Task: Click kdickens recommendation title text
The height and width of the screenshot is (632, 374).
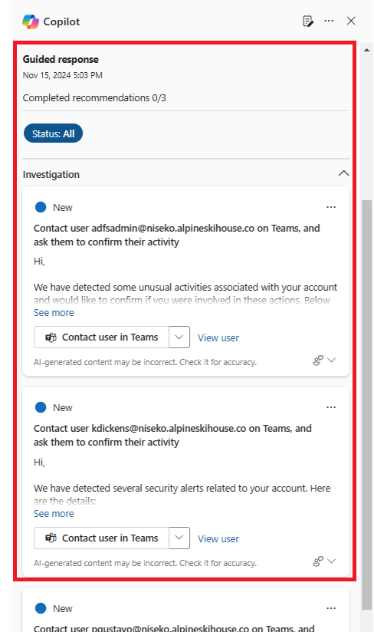Action: (x=172, y=436)
